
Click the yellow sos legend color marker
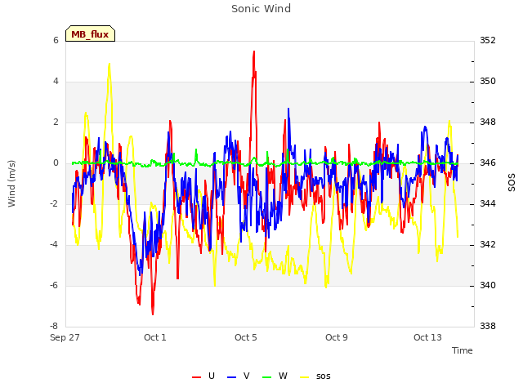click(x=305, y=377)
